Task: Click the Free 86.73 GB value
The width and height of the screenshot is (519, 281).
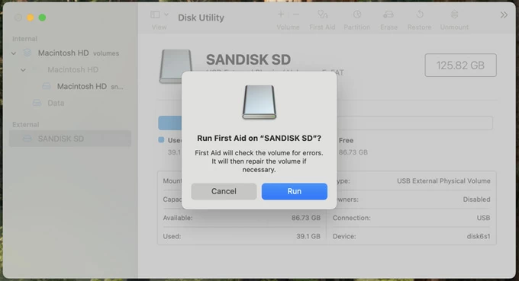Action: coord(353,152)
